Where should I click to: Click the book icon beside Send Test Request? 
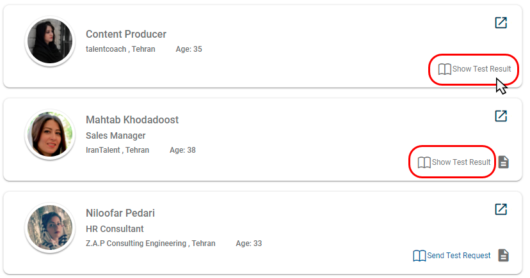419,256
